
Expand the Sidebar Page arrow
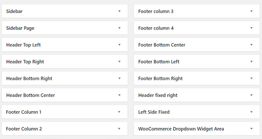point(119,28)
